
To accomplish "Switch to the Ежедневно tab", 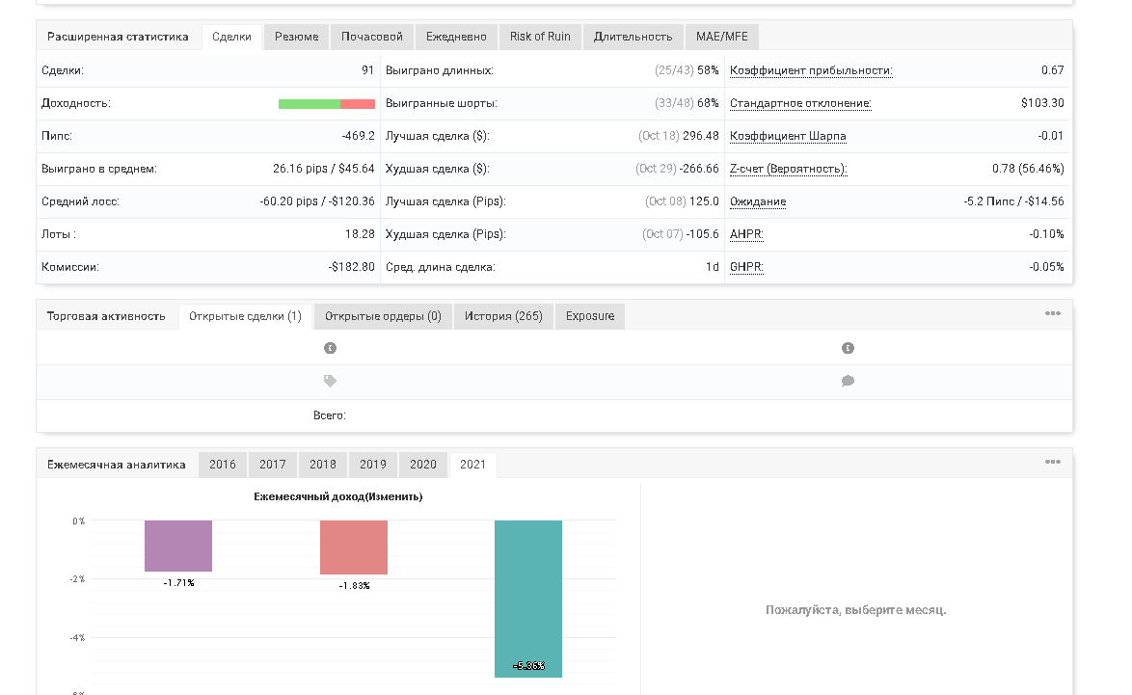I will point(456,37).
